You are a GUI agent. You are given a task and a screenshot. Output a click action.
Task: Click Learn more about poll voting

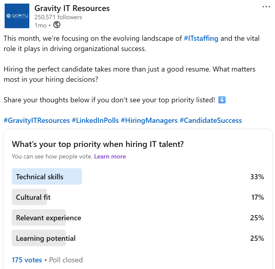110,156
